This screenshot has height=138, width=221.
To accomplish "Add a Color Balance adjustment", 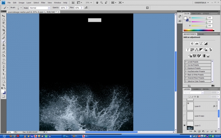I will pos(197,50).
